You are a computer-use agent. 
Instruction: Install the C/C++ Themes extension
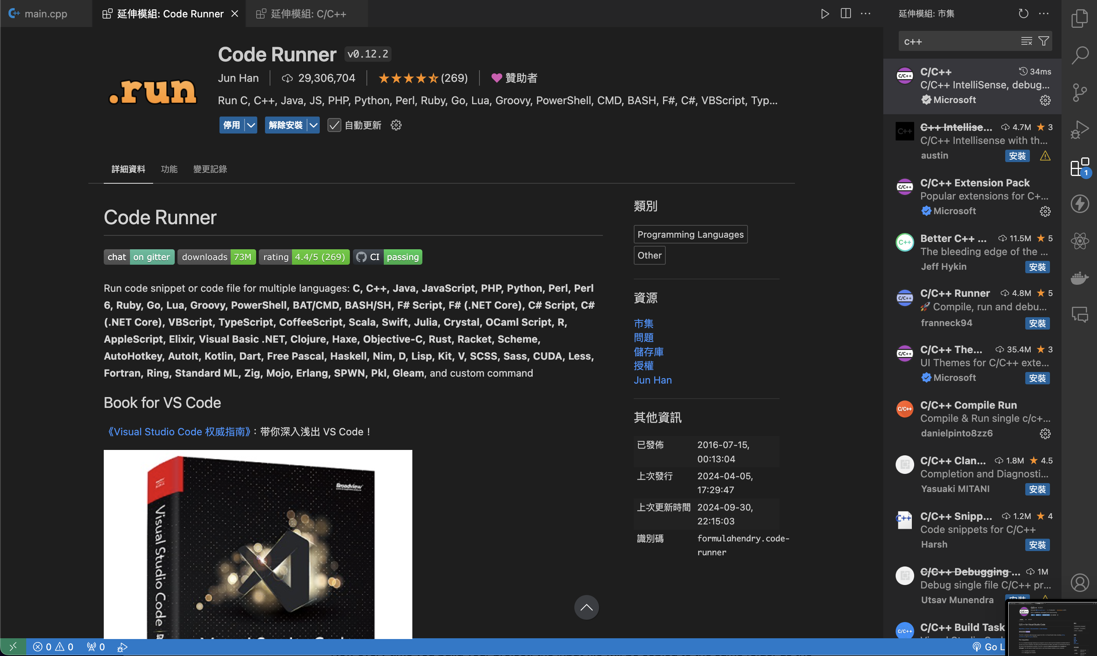tap(1037, 378)
